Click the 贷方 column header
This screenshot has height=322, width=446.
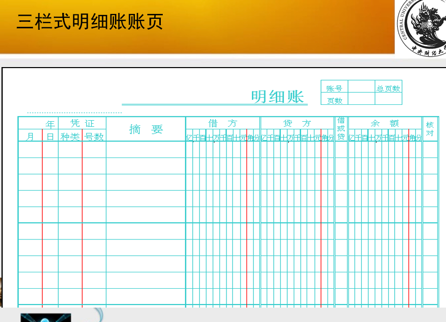click(297, 123)
